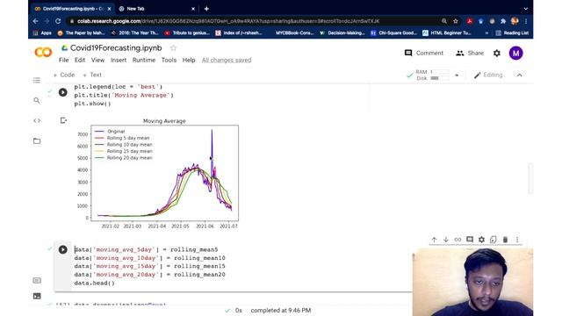Run the plt.legend plotting cell
The width and height of the screenshot is (562, 316).
coord(62,92)
